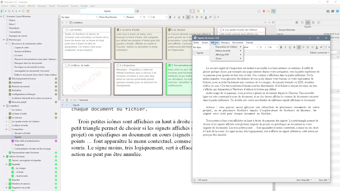Open the Snapshots camera tab in inspector
340x191 pixels.
tap(313, 23)
